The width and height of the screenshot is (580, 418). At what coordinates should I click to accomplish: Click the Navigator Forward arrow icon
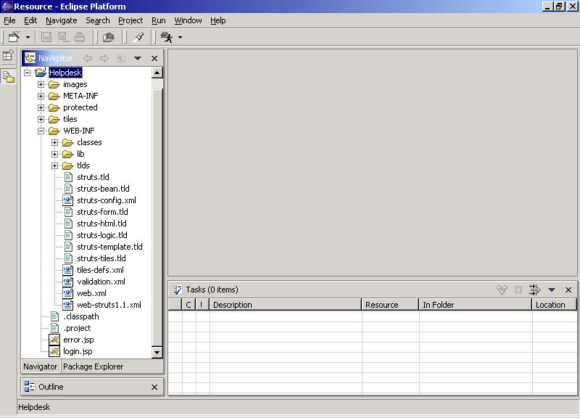point(104,58)
